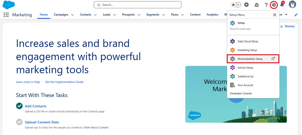Open the notifications bell
Viewport: 302px width, 135px height.
282,5
